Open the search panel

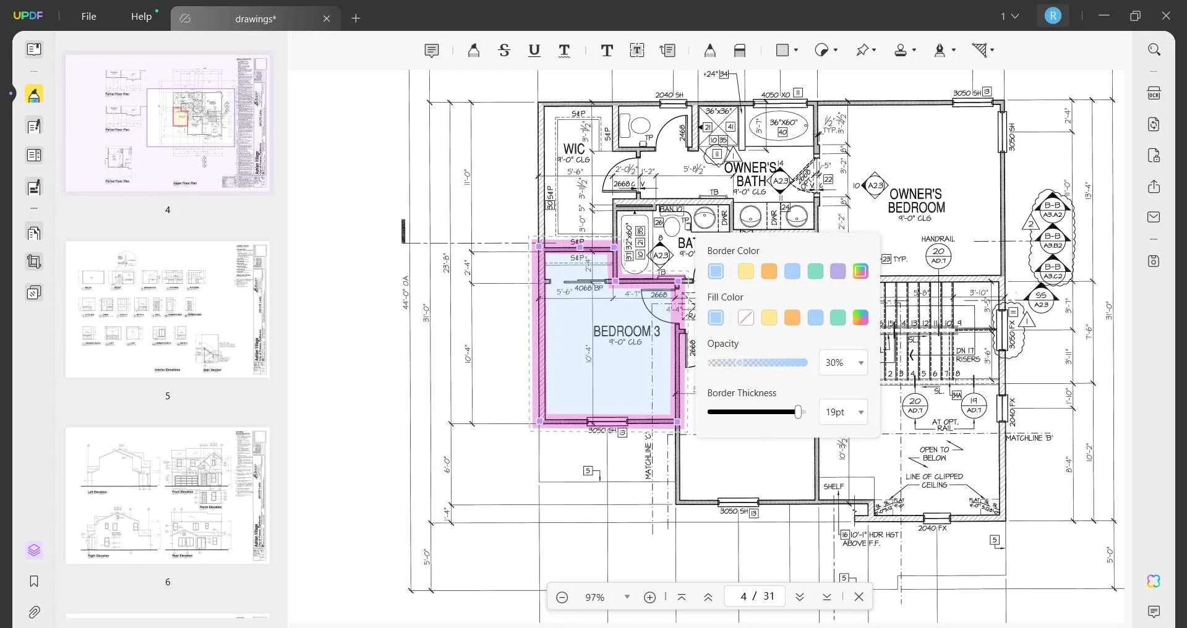coord(1154,49)
